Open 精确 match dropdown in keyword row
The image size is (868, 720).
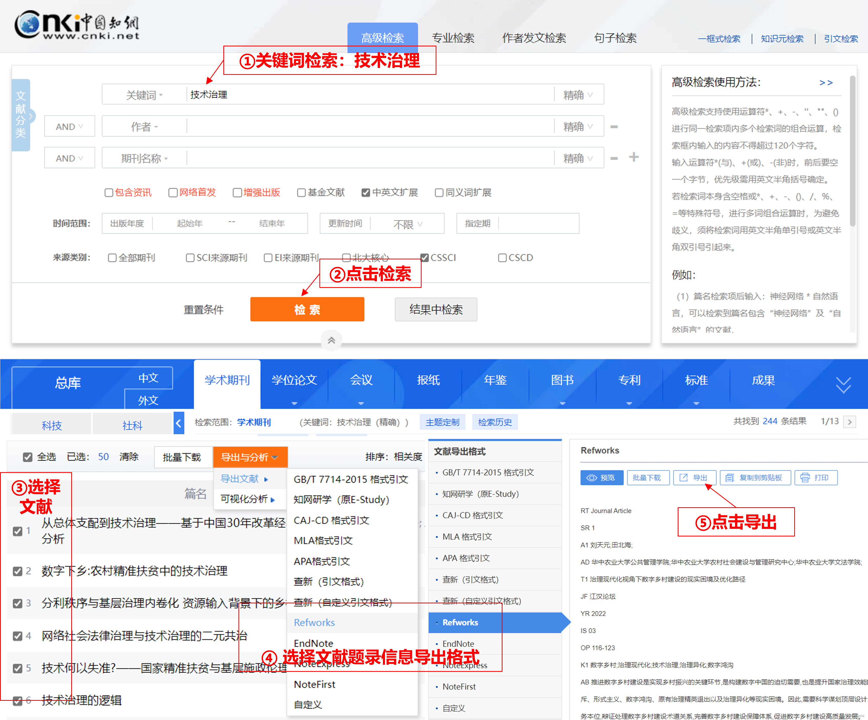[x=578, y=95]
